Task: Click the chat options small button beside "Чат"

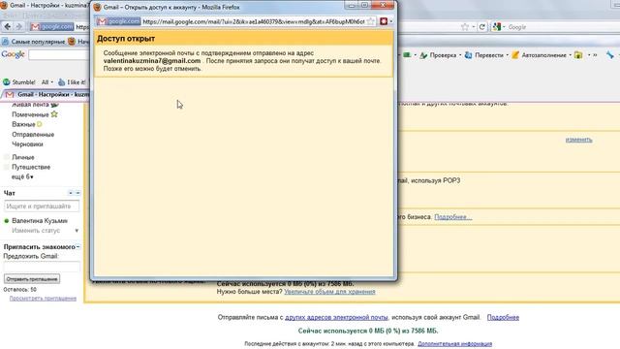Action: click(71, 193)
